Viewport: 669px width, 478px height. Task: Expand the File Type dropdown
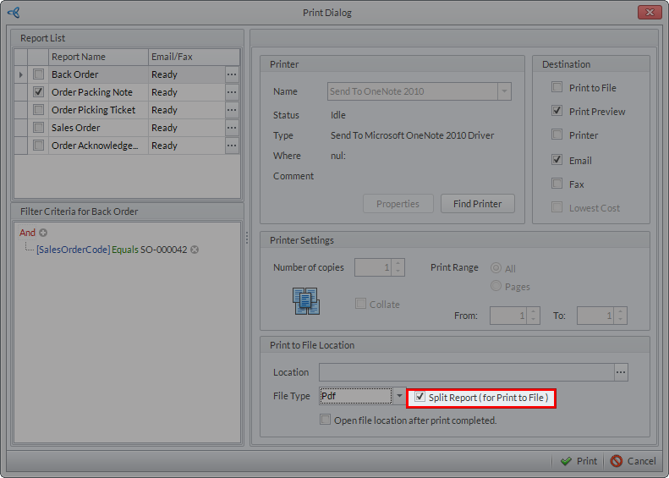[400, 396]
